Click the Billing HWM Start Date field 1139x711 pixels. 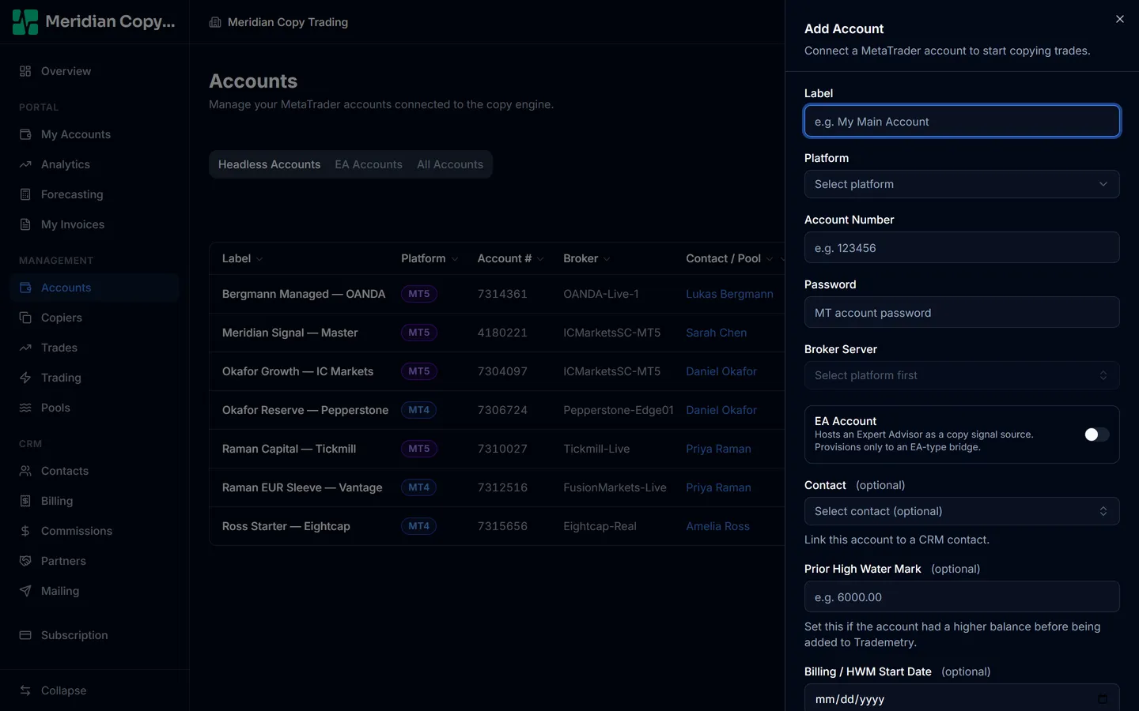click(x=962, y=698)
